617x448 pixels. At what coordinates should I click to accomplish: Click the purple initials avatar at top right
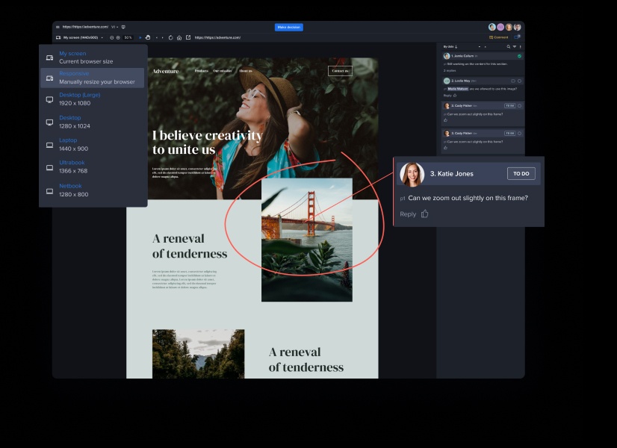pyautogui.click(x=500, y=27)
